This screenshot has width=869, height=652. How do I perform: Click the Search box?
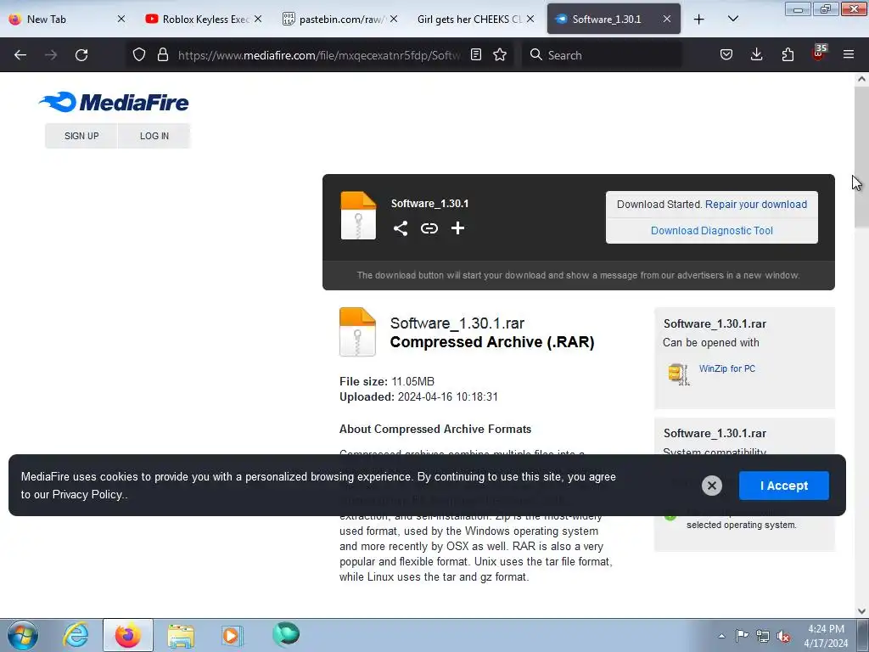602,55
